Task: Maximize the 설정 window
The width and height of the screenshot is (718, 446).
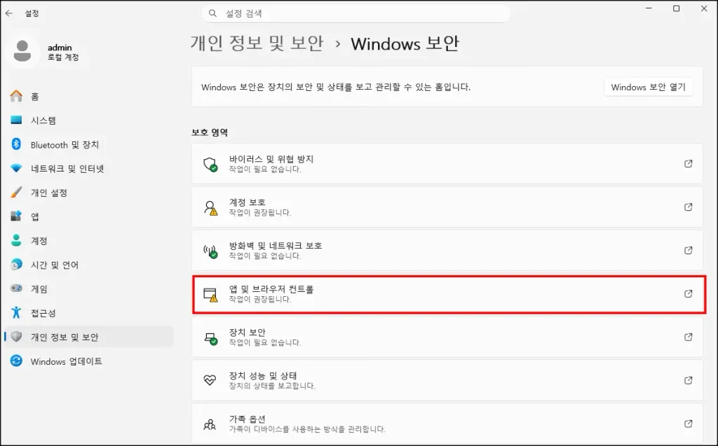Action: point(677,8)
